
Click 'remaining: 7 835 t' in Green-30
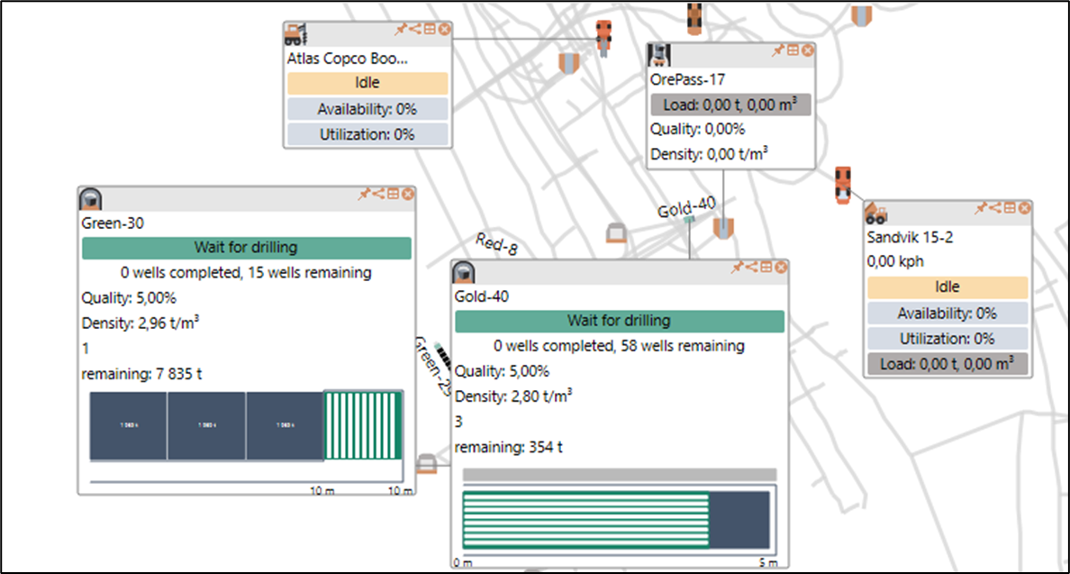142,374
